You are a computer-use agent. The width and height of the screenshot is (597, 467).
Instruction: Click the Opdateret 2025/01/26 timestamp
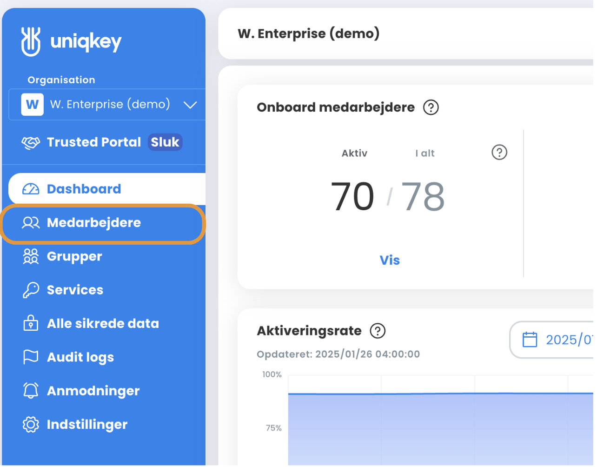point(338,354)
